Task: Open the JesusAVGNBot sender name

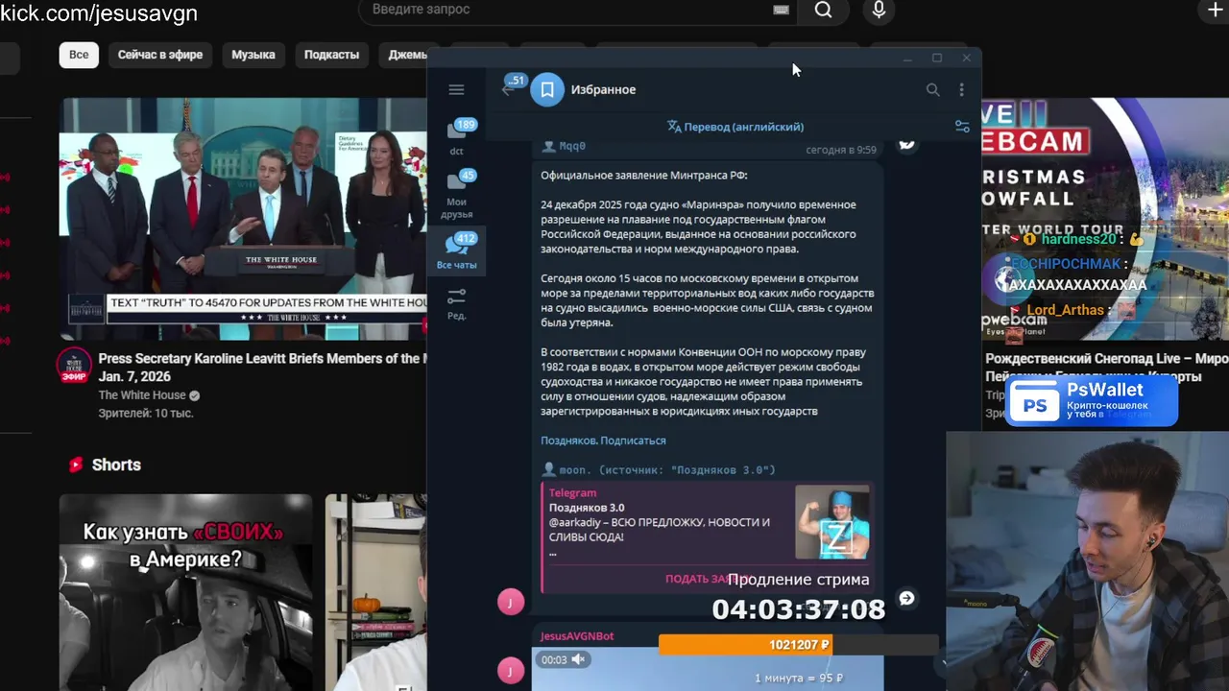Action: click(x=577, y=636)
